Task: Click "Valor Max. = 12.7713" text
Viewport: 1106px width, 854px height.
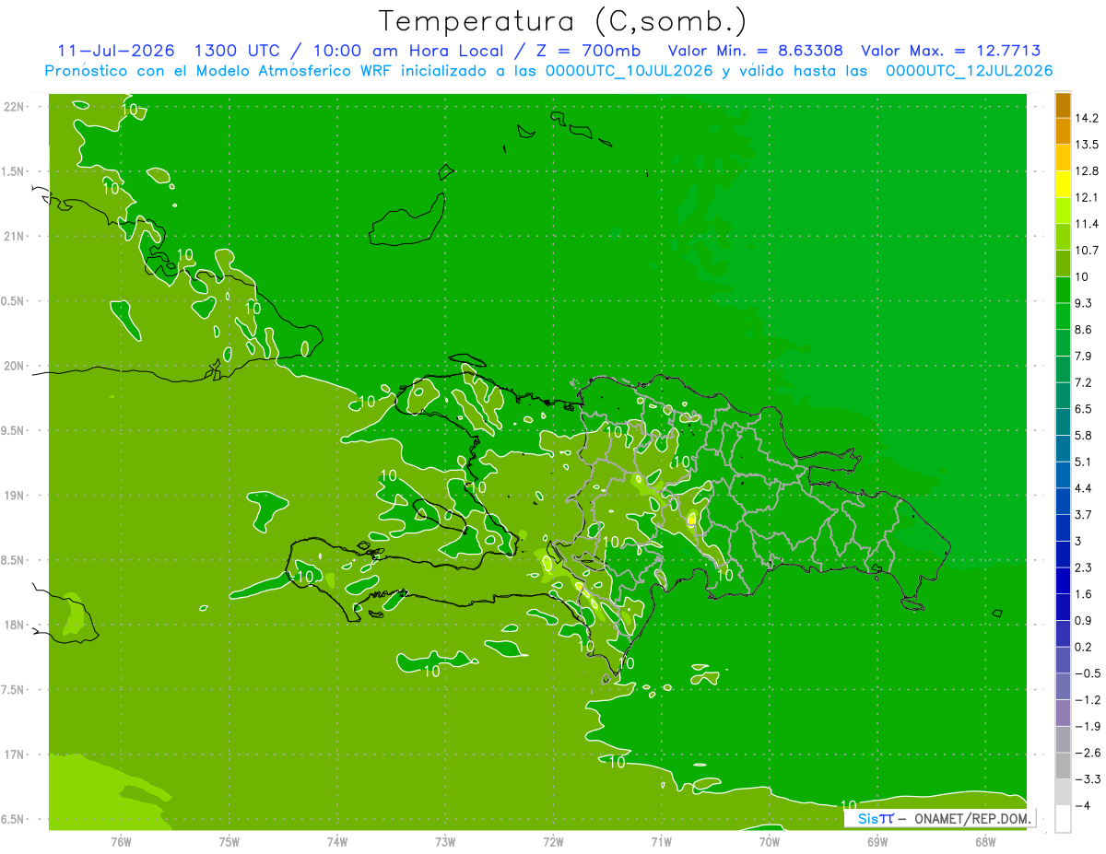Action: pos(951,51)
